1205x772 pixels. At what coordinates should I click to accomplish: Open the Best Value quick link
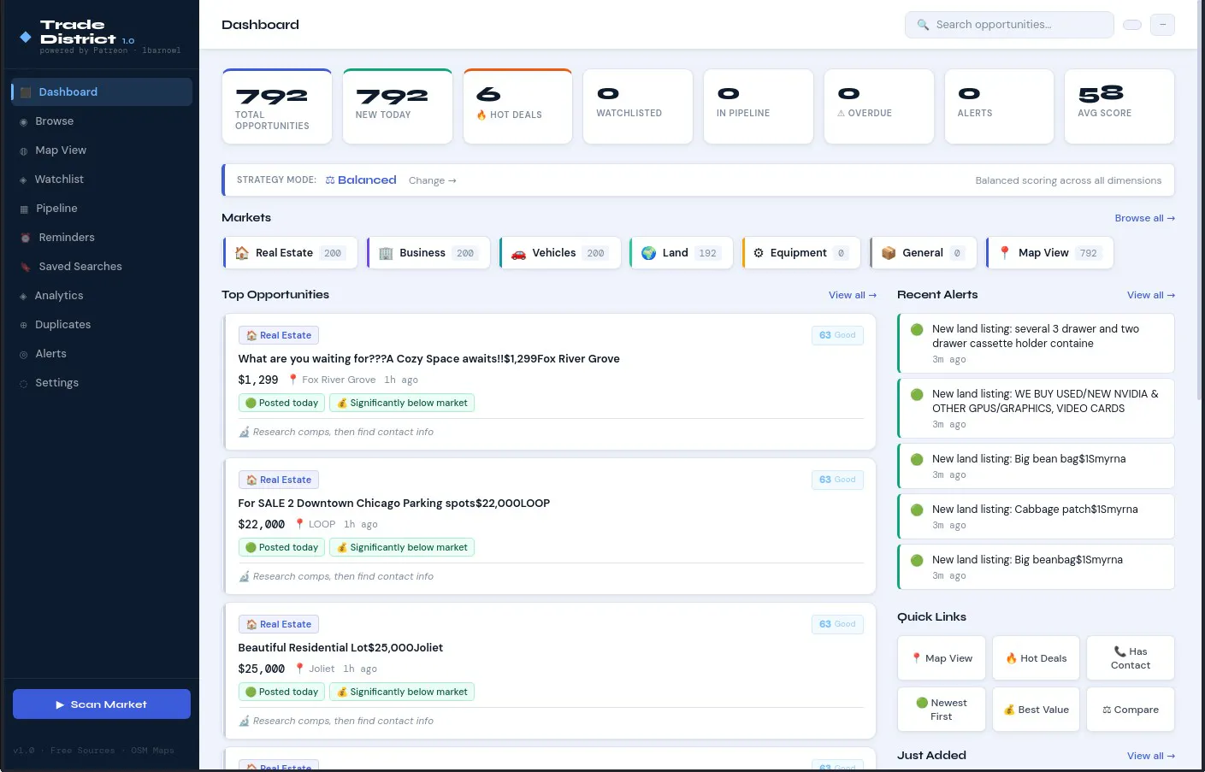pyautogui.click(x=1036, y=710)
